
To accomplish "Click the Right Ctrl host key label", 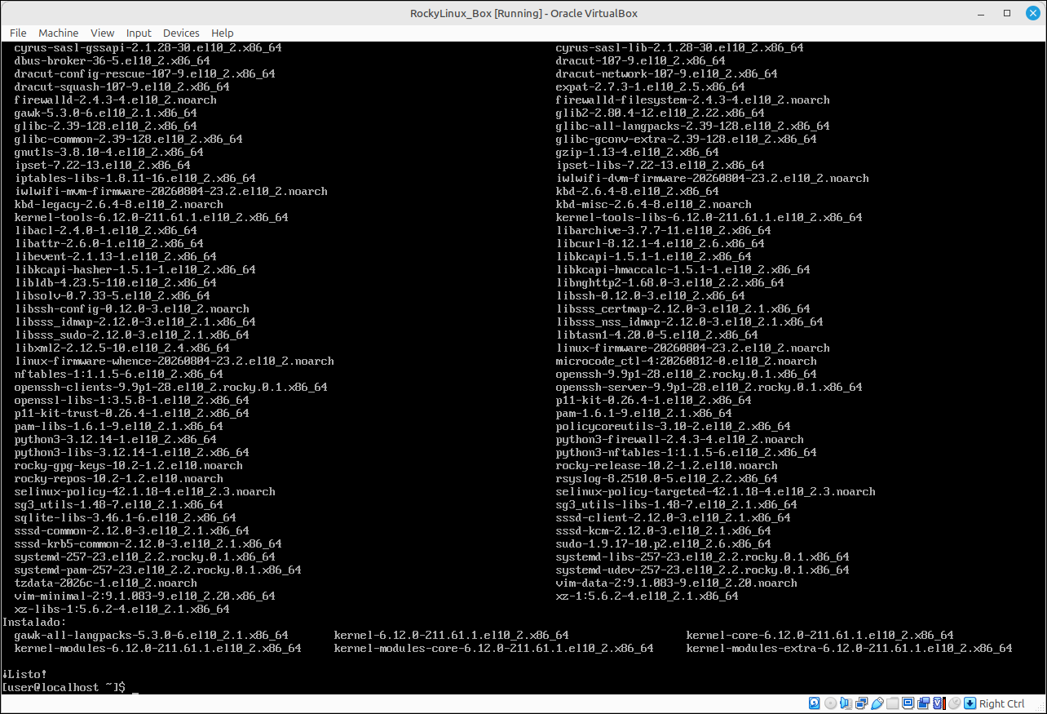I will click(x=1002, y=703).
